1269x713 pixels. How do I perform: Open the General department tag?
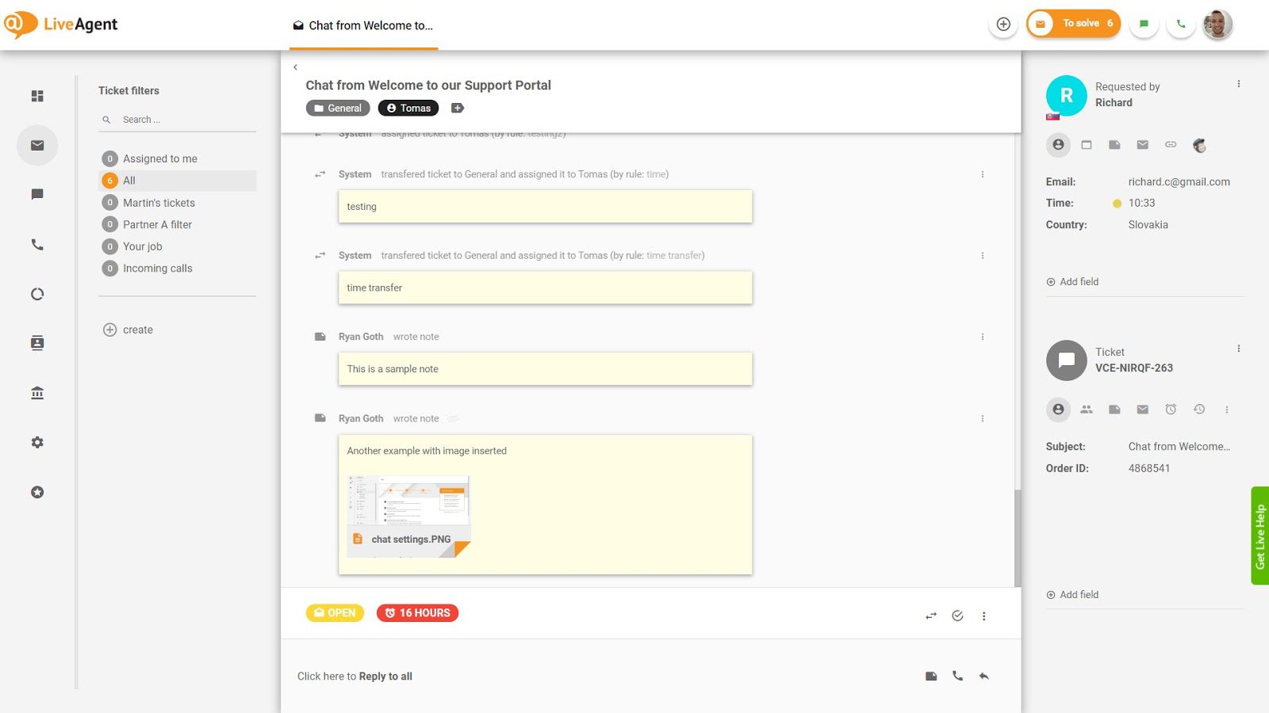pos(337,108)
